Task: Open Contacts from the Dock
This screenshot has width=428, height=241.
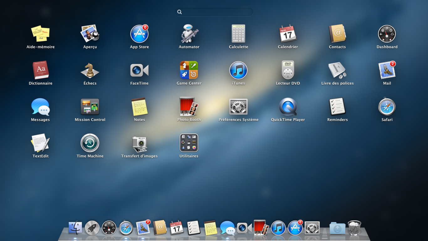Action: tap(160, 228)
